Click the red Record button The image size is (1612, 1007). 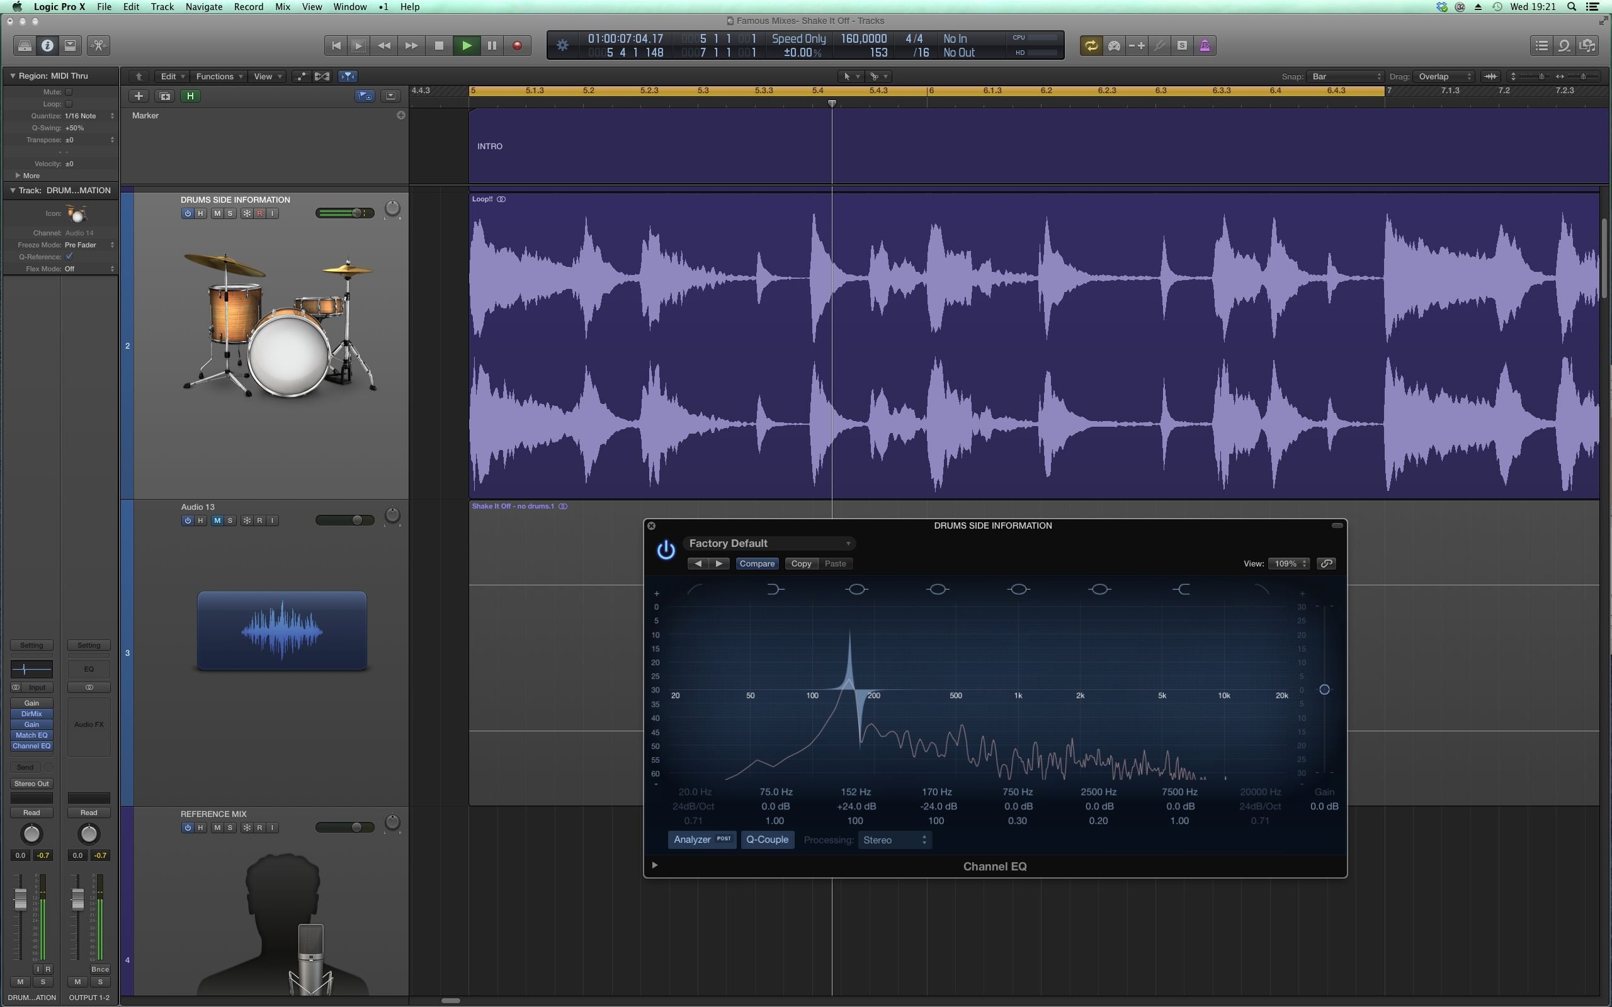[517, 45]
